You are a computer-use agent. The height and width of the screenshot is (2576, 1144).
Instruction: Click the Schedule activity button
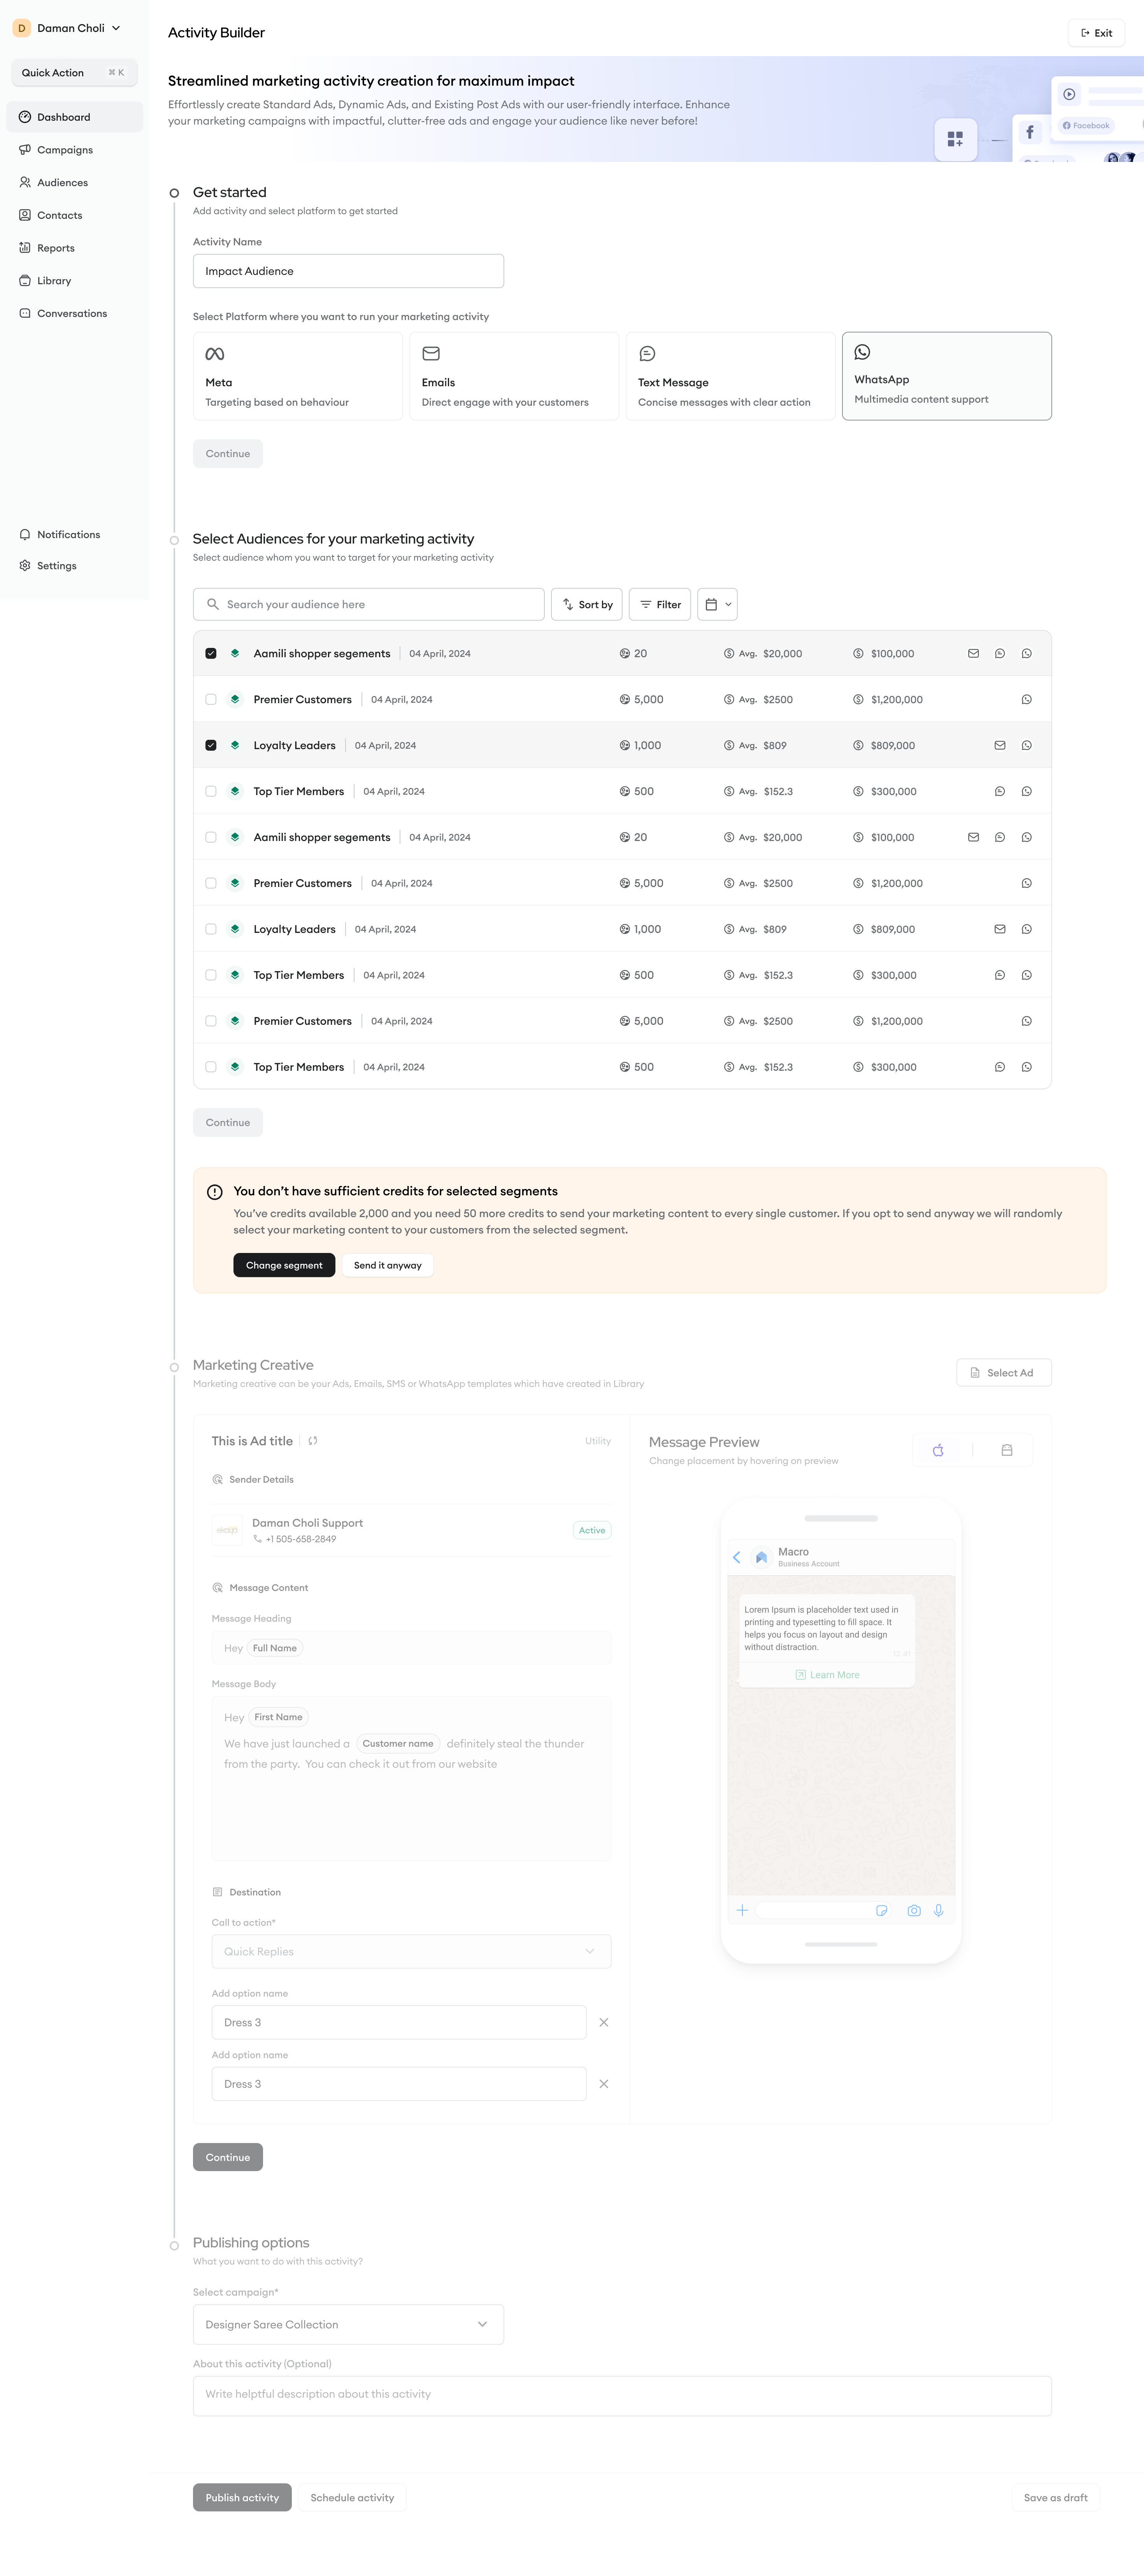coord(352,2497)
